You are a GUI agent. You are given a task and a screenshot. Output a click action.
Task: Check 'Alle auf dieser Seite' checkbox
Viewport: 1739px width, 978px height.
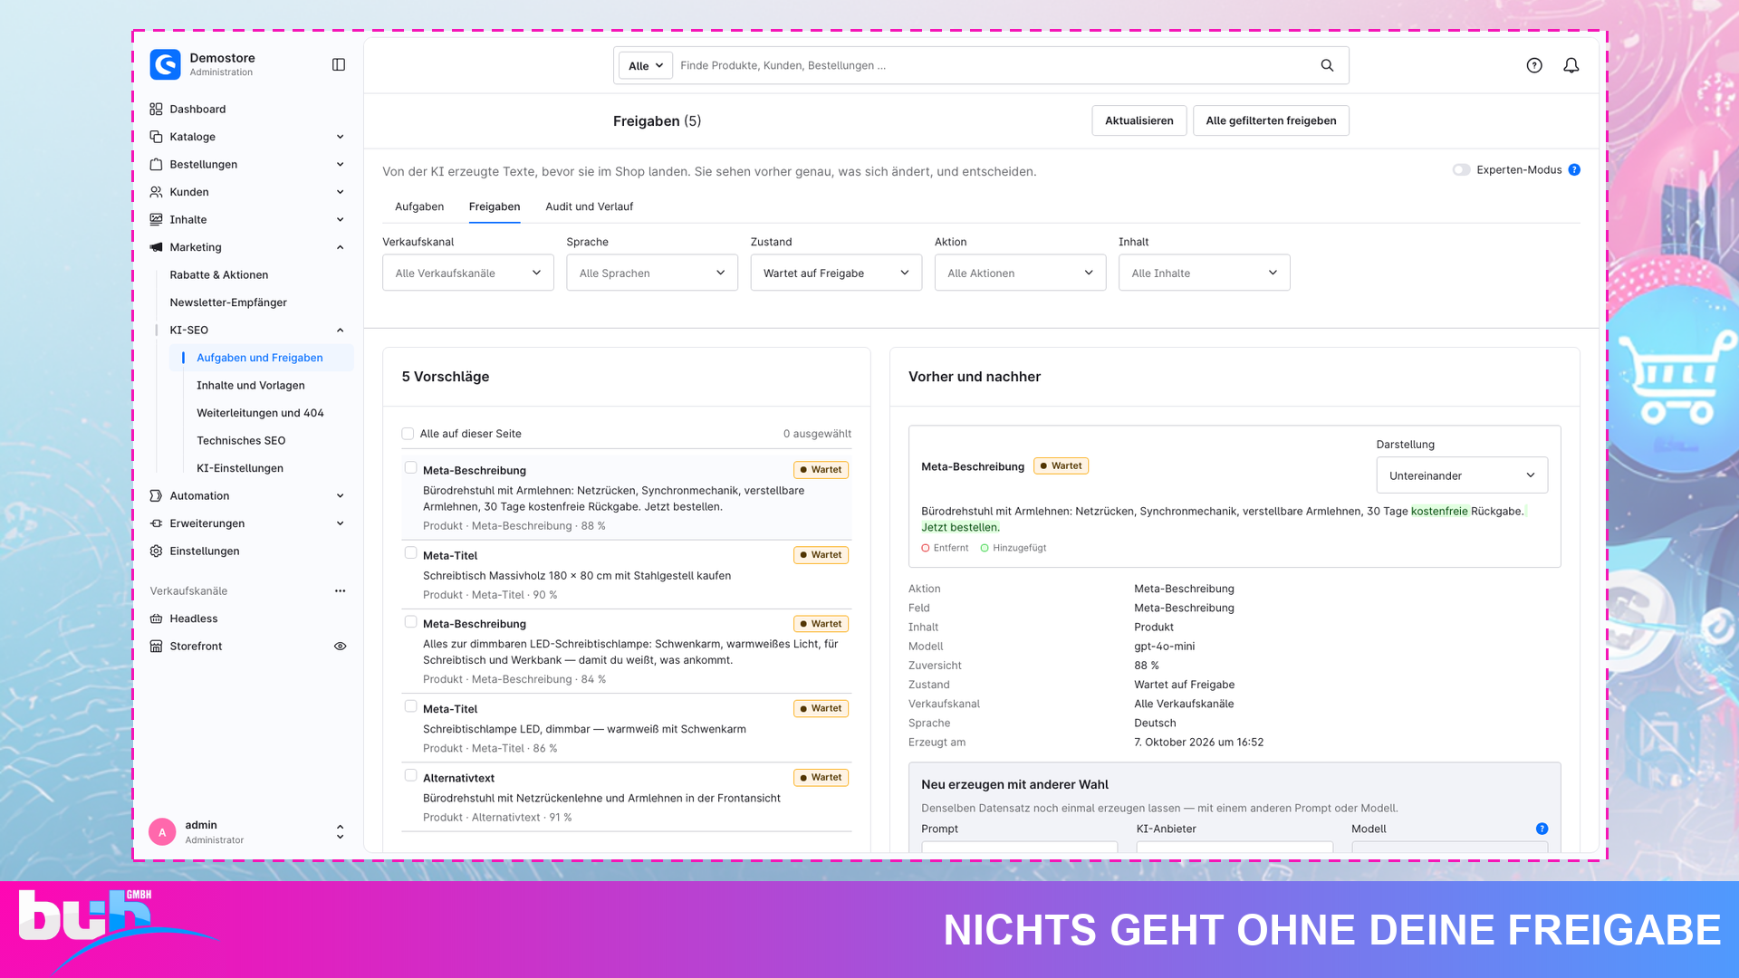click(x=408, y=434)
